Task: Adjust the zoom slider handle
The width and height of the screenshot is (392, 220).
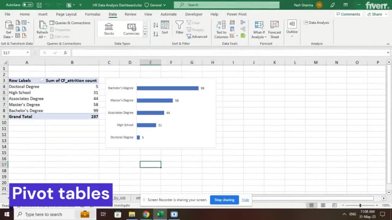Action: click(x=360, y=205)
